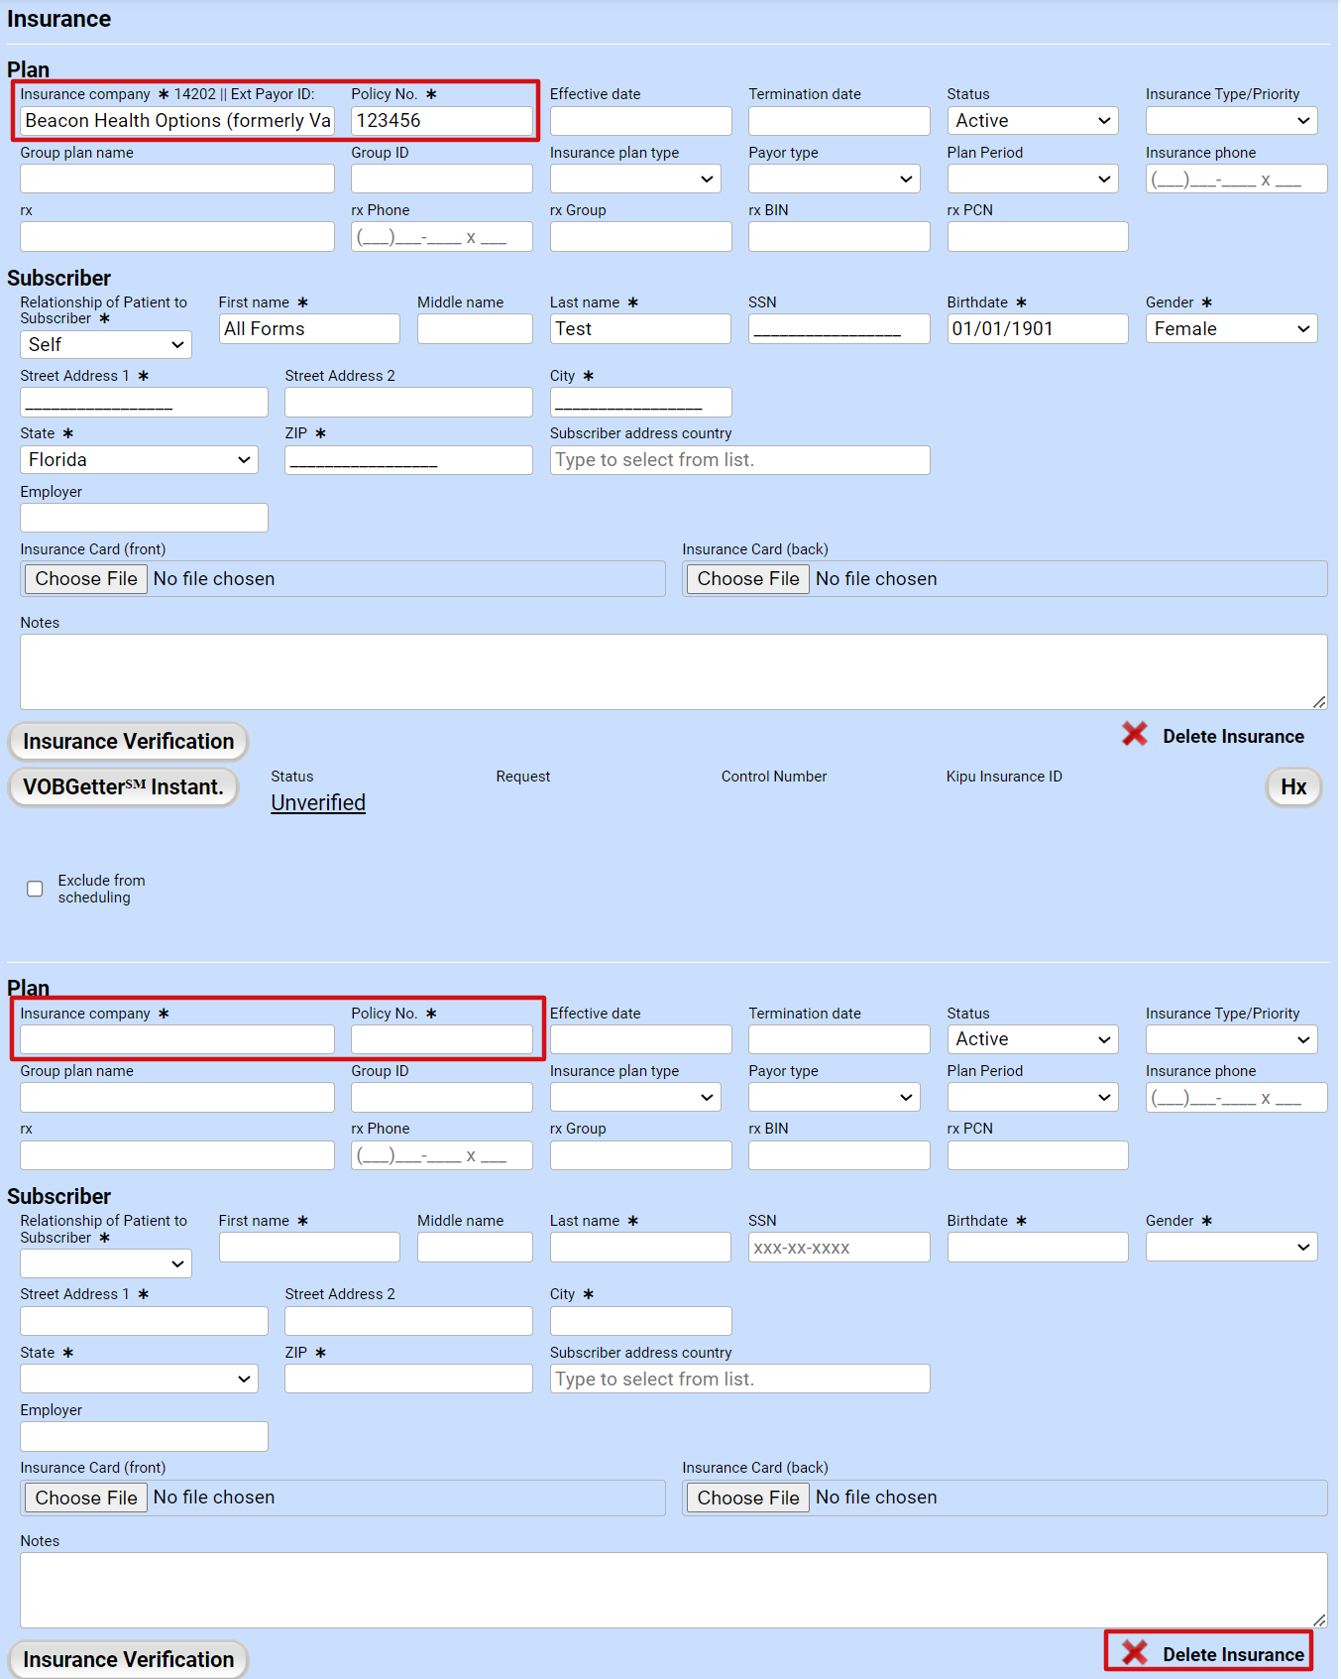Expand first plan's Insurance Type/Priority dropdown
The height and width of the screenshot is (1679, 1341).
pos(1231,121)
